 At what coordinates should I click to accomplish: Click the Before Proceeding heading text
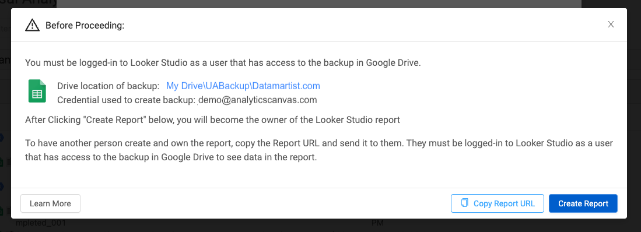85,26
